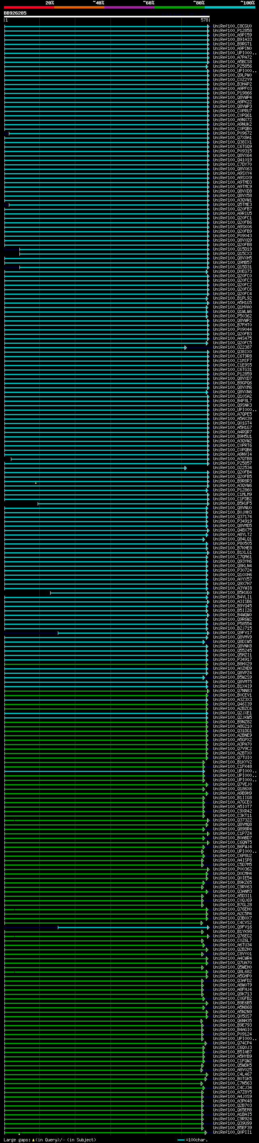The image size is (259, 1143).
Task: Select hit UniRef100_Q9LPW0
Action: click(x=232, y=75)
